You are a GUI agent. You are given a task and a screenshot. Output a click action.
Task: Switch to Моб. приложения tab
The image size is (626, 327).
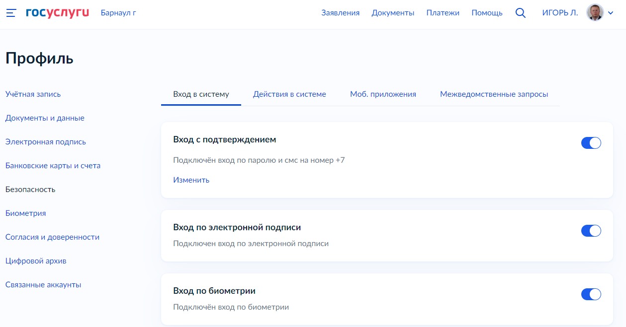click(383, 94)
